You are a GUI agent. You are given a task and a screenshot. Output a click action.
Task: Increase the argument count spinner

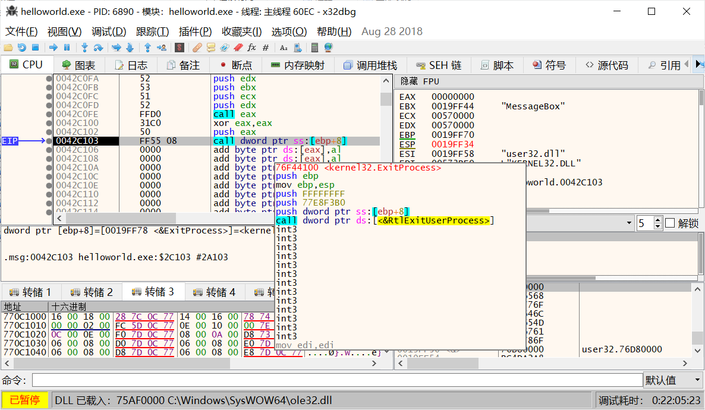658,220
